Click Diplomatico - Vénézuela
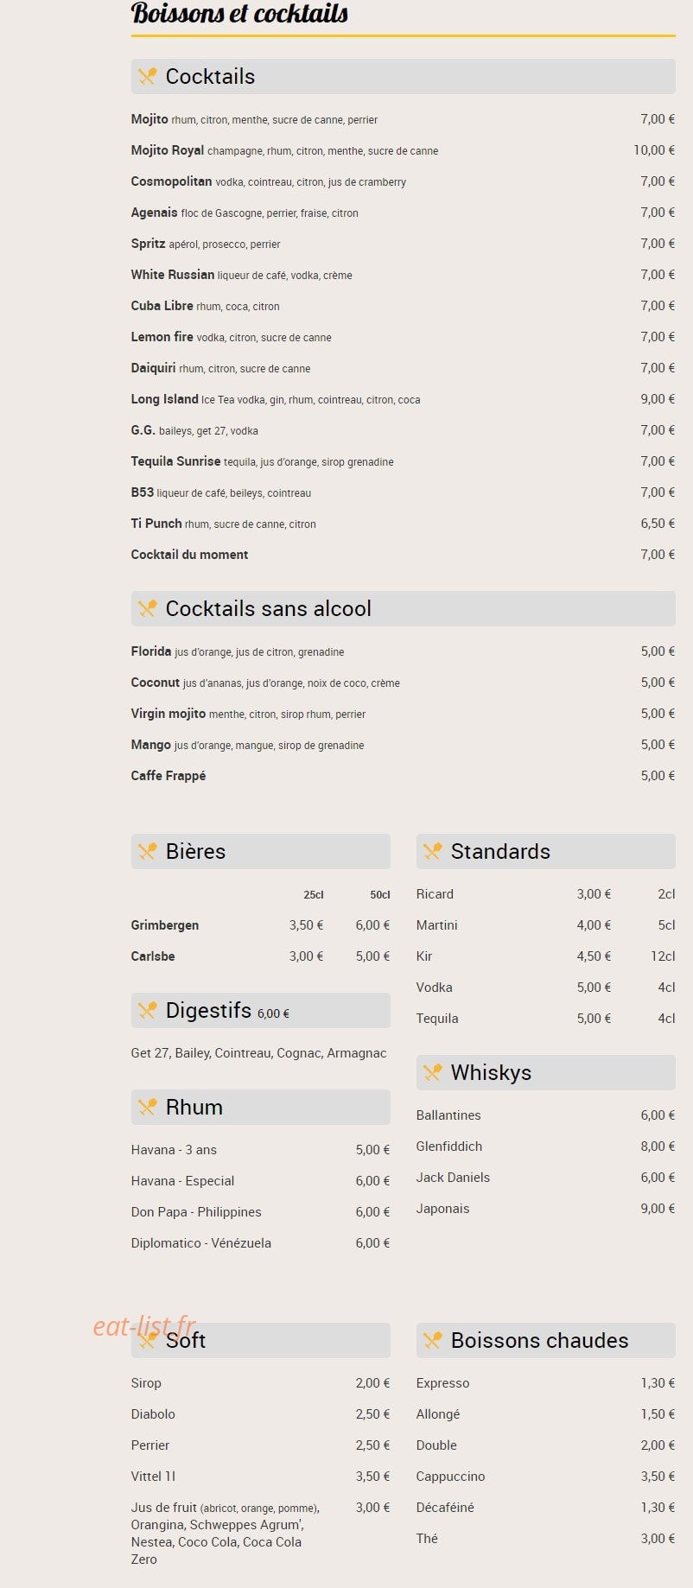This screenshot has width=693, height=1588. click(201, 1243)
